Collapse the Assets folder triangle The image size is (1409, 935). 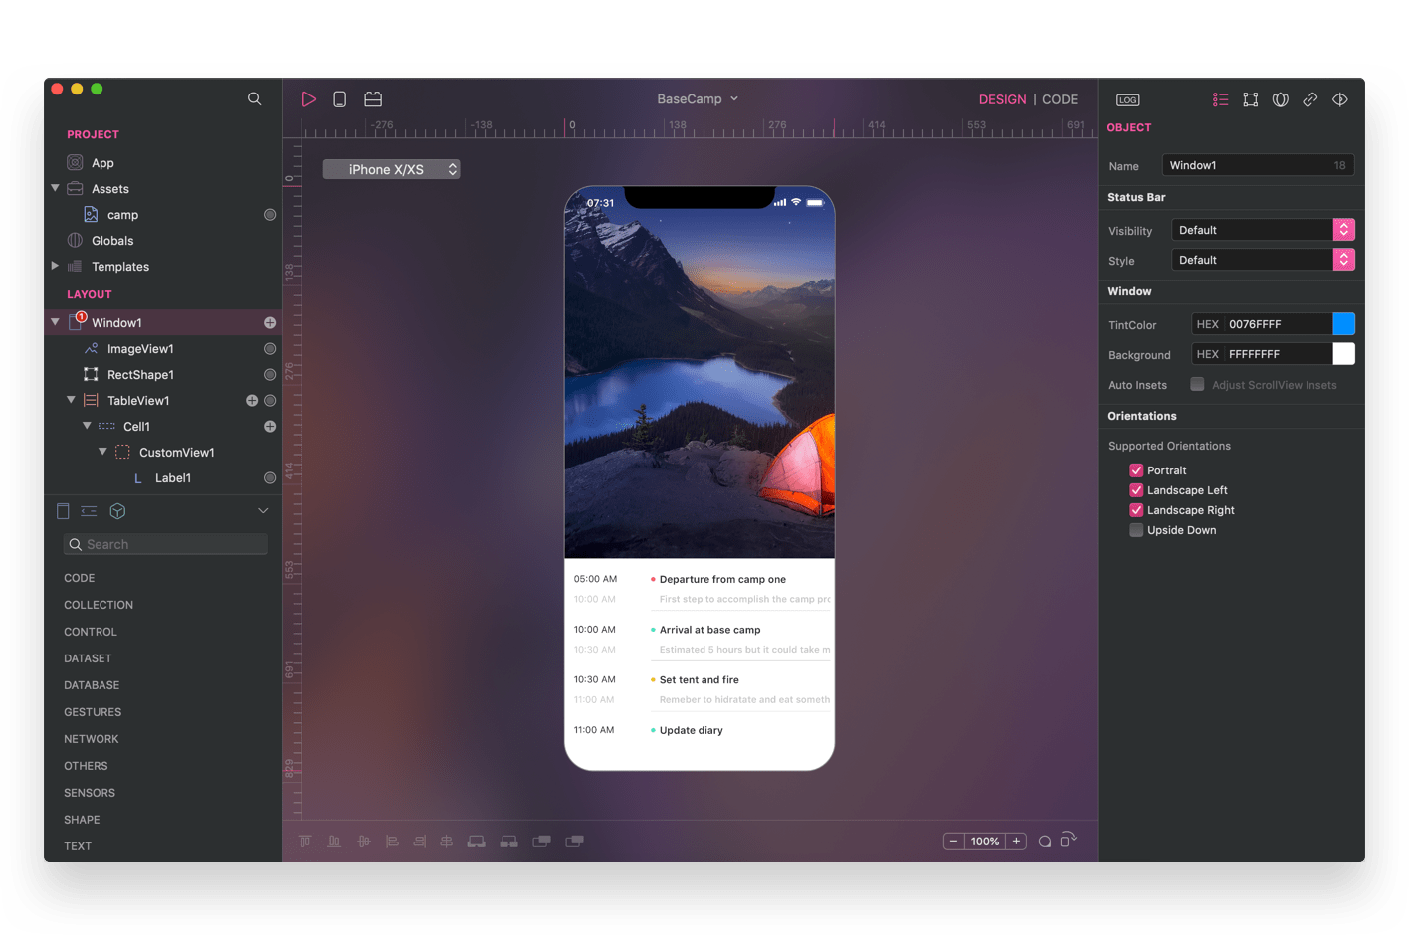pos(55,188)
